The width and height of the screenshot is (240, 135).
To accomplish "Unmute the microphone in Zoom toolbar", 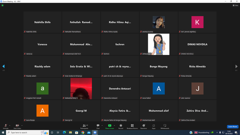I will [x=6, y=126].
